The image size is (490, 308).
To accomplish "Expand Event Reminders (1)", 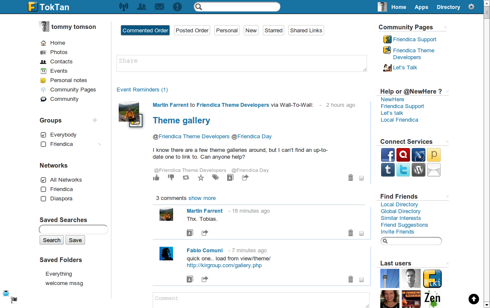I will point(142,90).
